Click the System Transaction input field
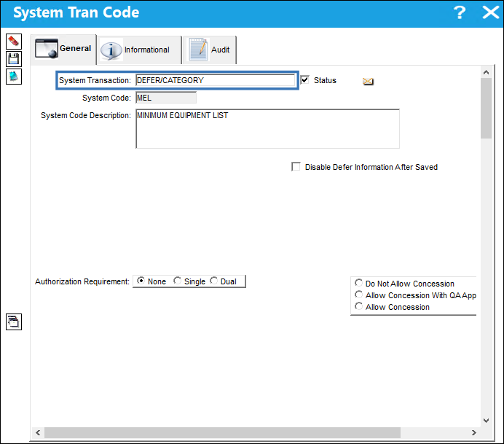This screenshot has width=504, height=444. (x=215, y=80)
